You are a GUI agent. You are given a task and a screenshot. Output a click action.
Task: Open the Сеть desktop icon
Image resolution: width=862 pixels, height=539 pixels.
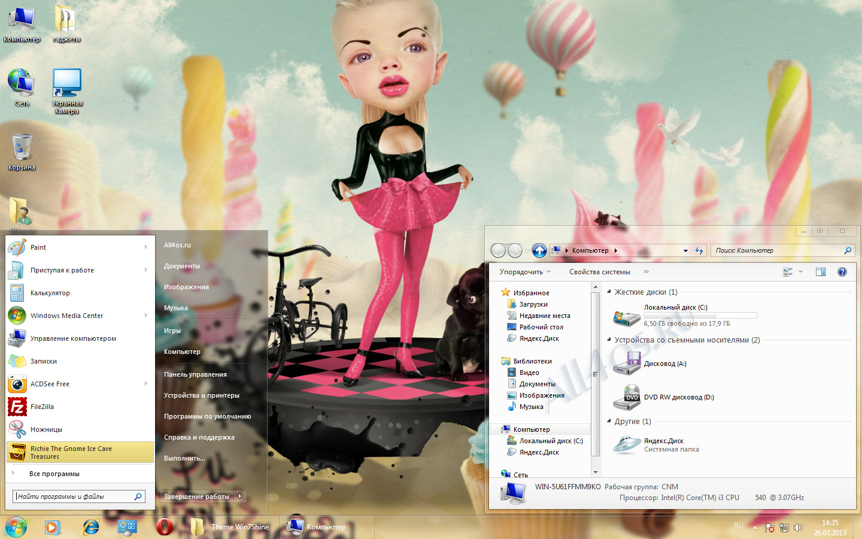[x=22, y=87]
